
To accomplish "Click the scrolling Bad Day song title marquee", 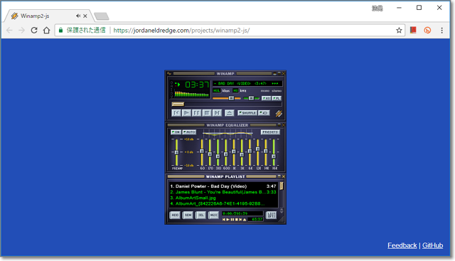I will (247, 84).
